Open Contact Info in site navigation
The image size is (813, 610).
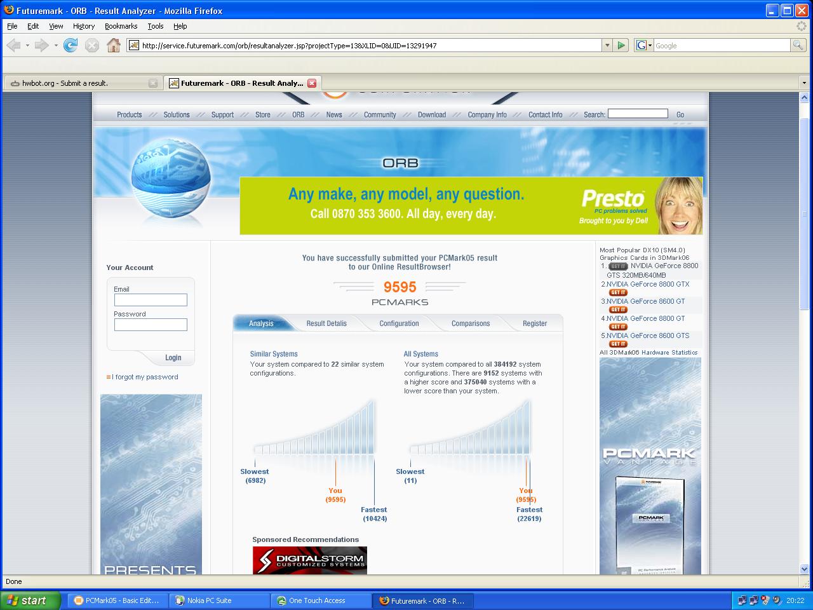click(x=546, y=115)
